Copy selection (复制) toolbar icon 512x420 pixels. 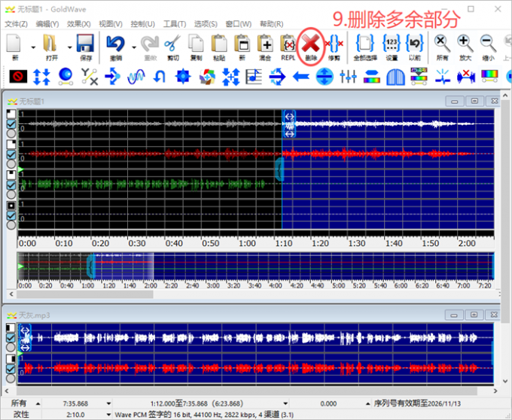click(196, 44)
